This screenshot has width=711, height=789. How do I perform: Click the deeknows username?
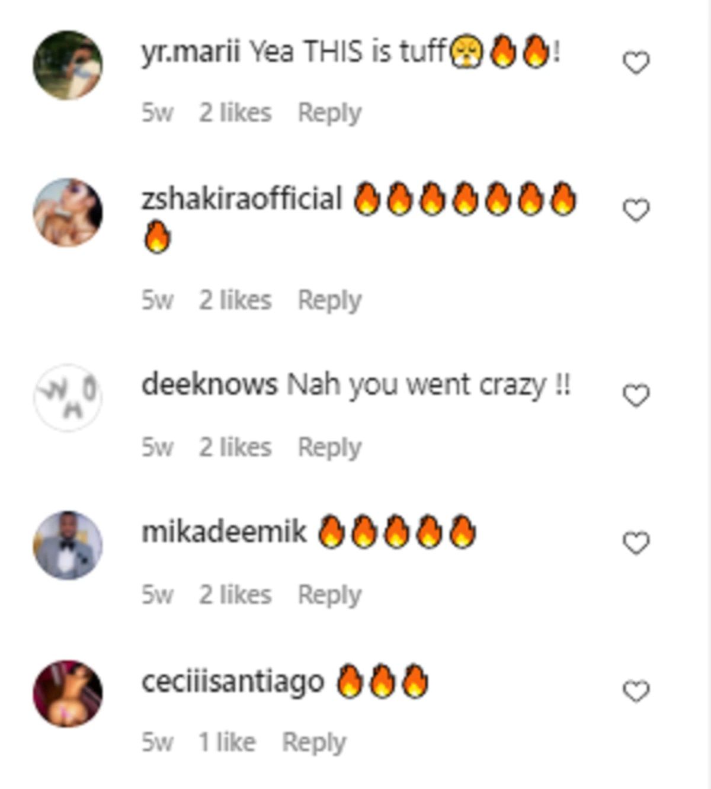click(209, 385)
